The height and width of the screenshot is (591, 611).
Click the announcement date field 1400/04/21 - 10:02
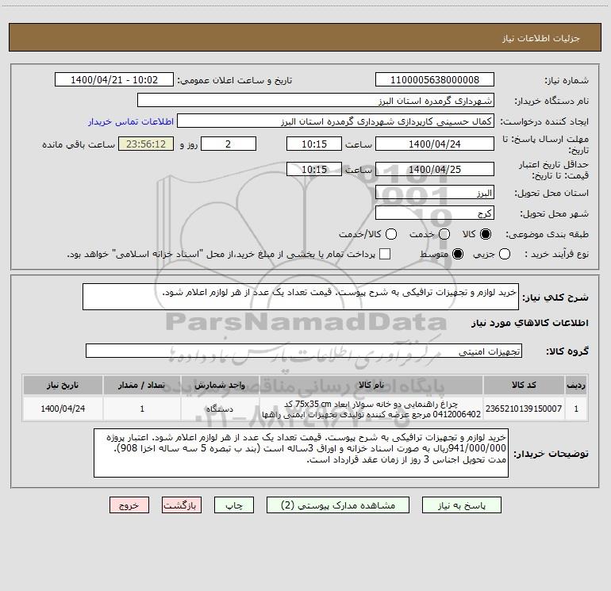coord(114,80)
